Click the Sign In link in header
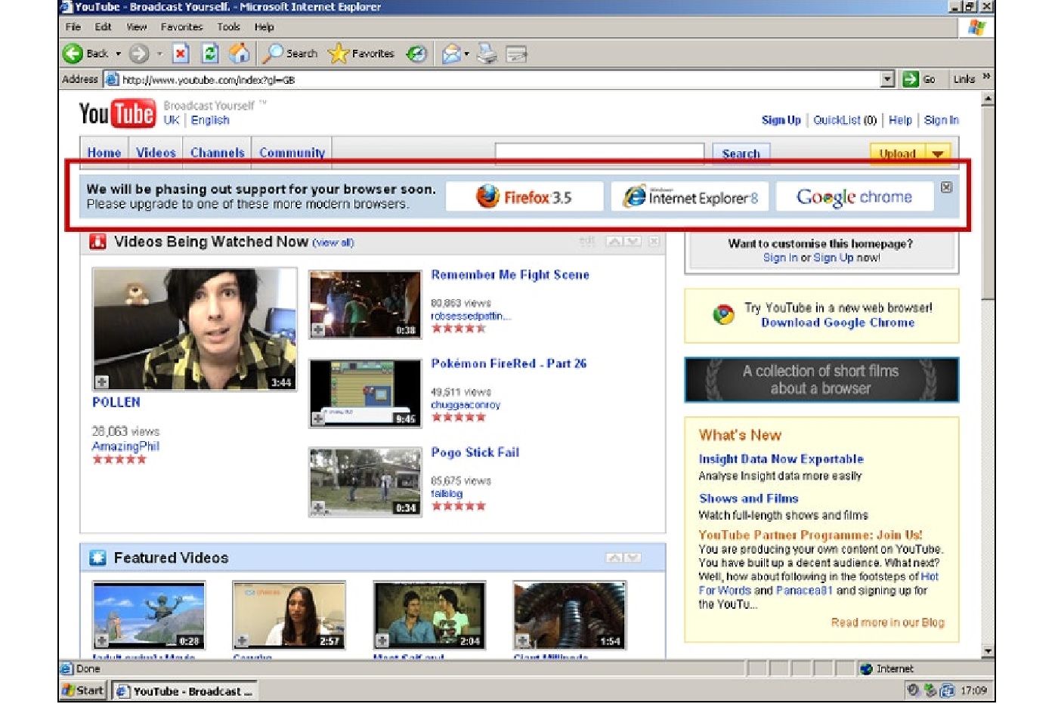 tap(942, 120)
